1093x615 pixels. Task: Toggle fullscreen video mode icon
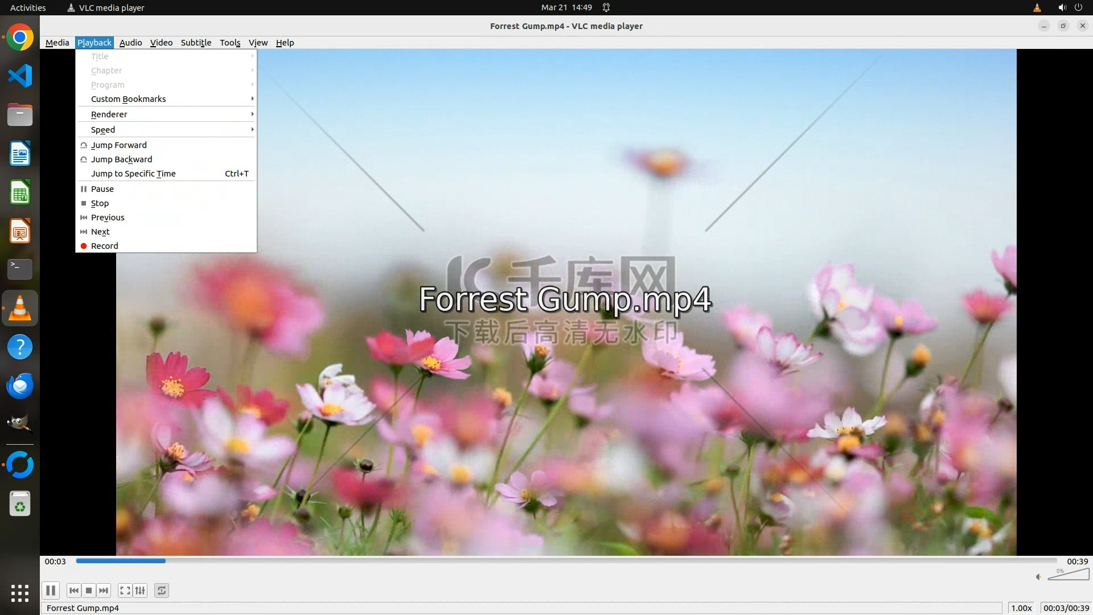125,591
